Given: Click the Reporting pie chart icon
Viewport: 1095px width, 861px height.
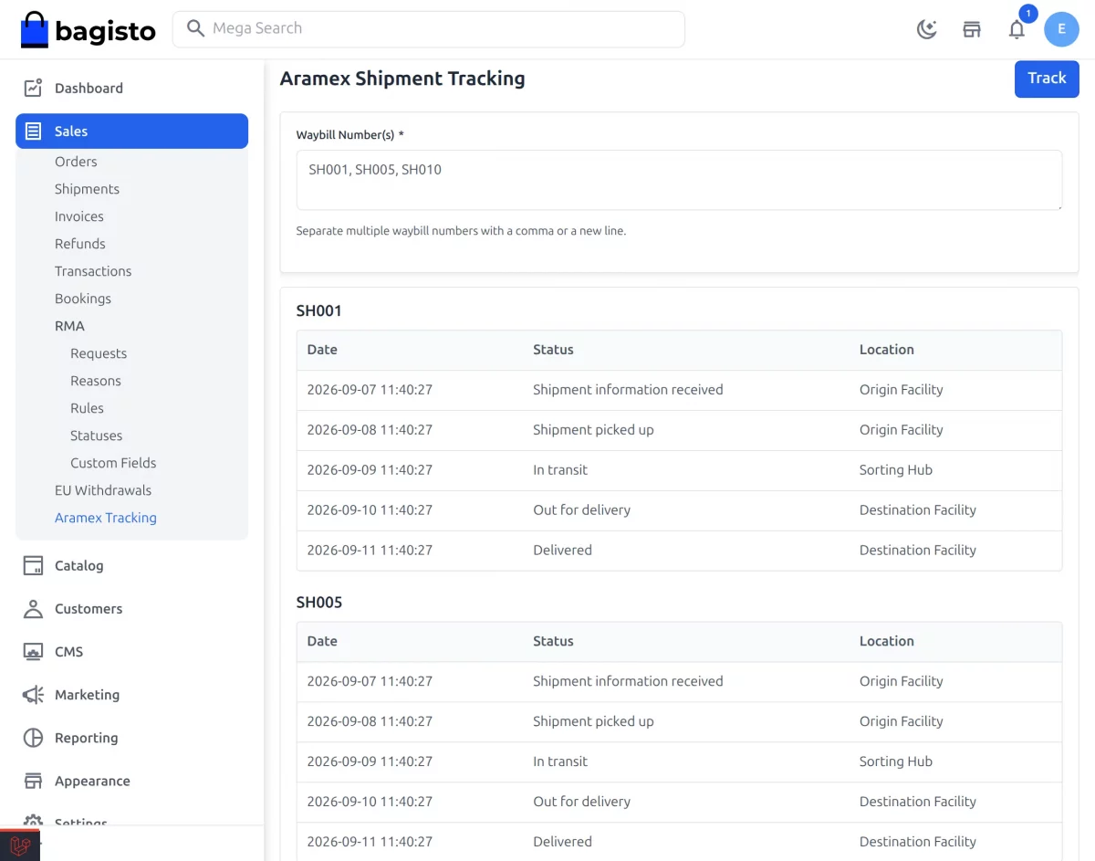Looking at the screenshot, I should point(33,738).
